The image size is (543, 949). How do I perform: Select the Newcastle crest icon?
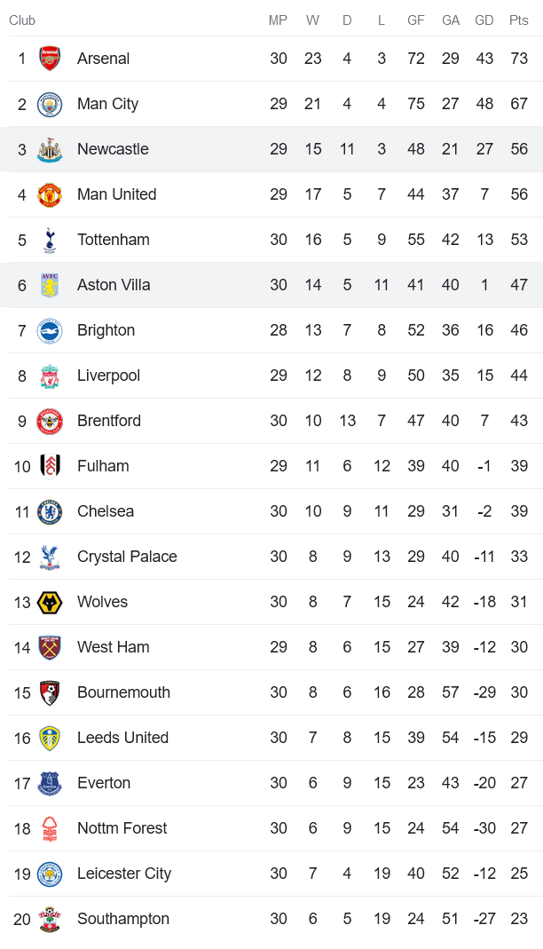click(50, 149)
